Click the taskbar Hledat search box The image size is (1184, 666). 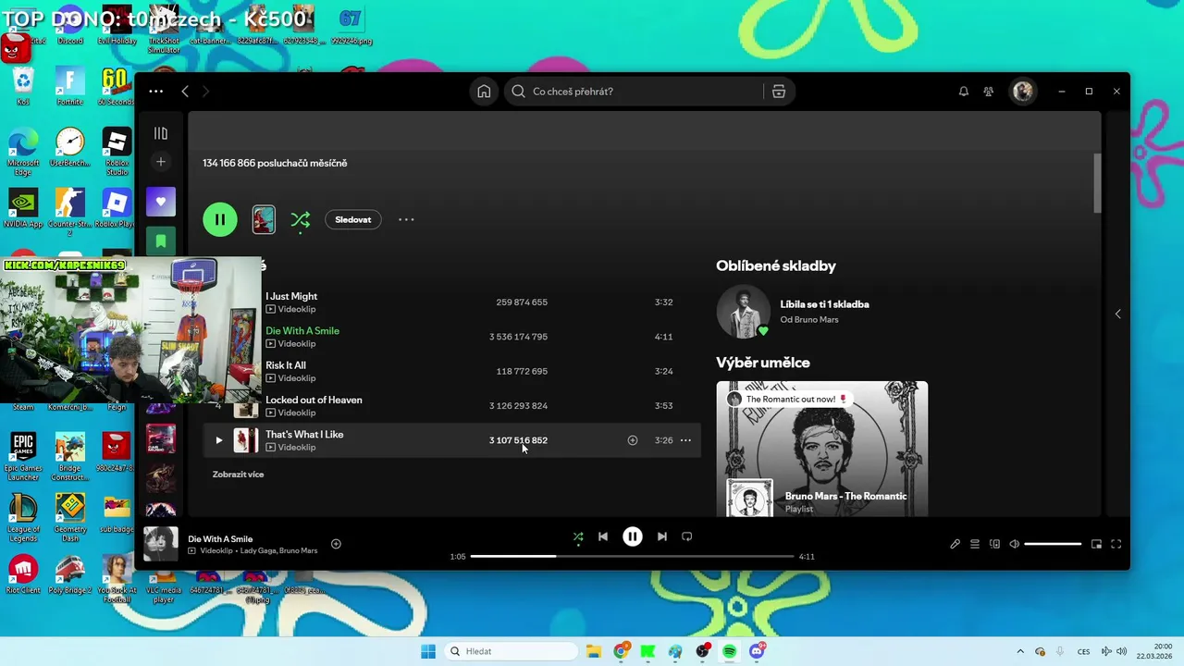click(x=511, y=651)
